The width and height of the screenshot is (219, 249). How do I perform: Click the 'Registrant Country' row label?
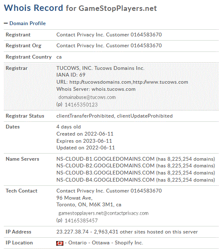pyautogui.click(x=29, y=57)
